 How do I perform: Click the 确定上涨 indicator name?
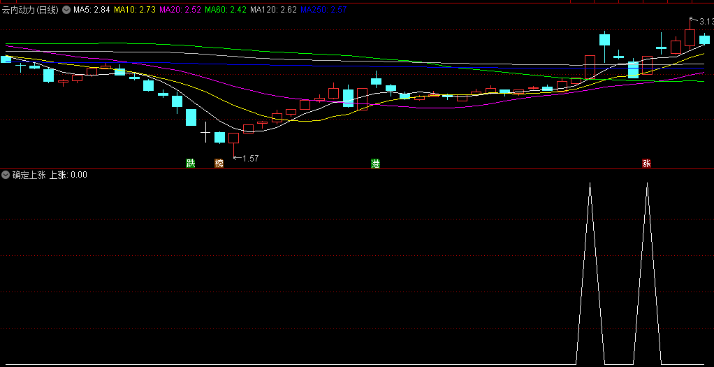pyautogui.click(x=29, y=175)
